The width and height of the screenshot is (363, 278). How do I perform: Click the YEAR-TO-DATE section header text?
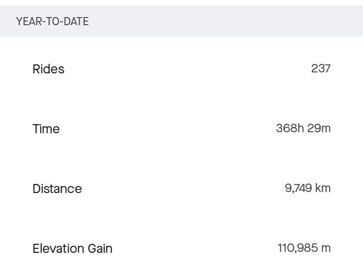52,22
